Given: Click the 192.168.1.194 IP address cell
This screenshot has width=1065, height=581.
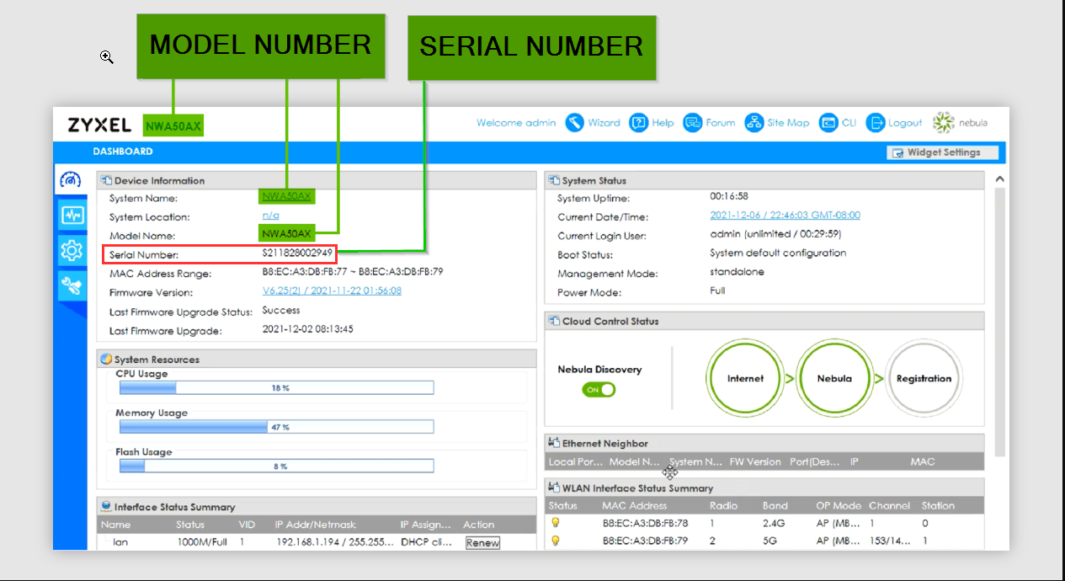Looking at the screenshot, I should click(x=336, y=542).
